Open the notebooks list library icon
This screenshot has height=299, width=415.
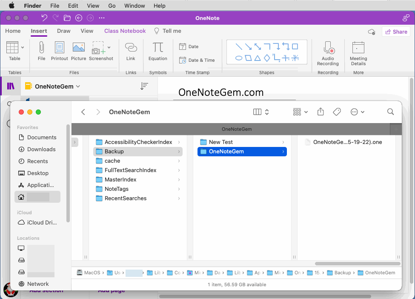coord(11,86)
